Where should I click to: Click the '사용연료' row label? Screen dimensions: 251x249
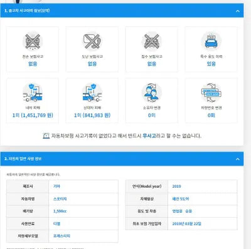coord(28,223)
